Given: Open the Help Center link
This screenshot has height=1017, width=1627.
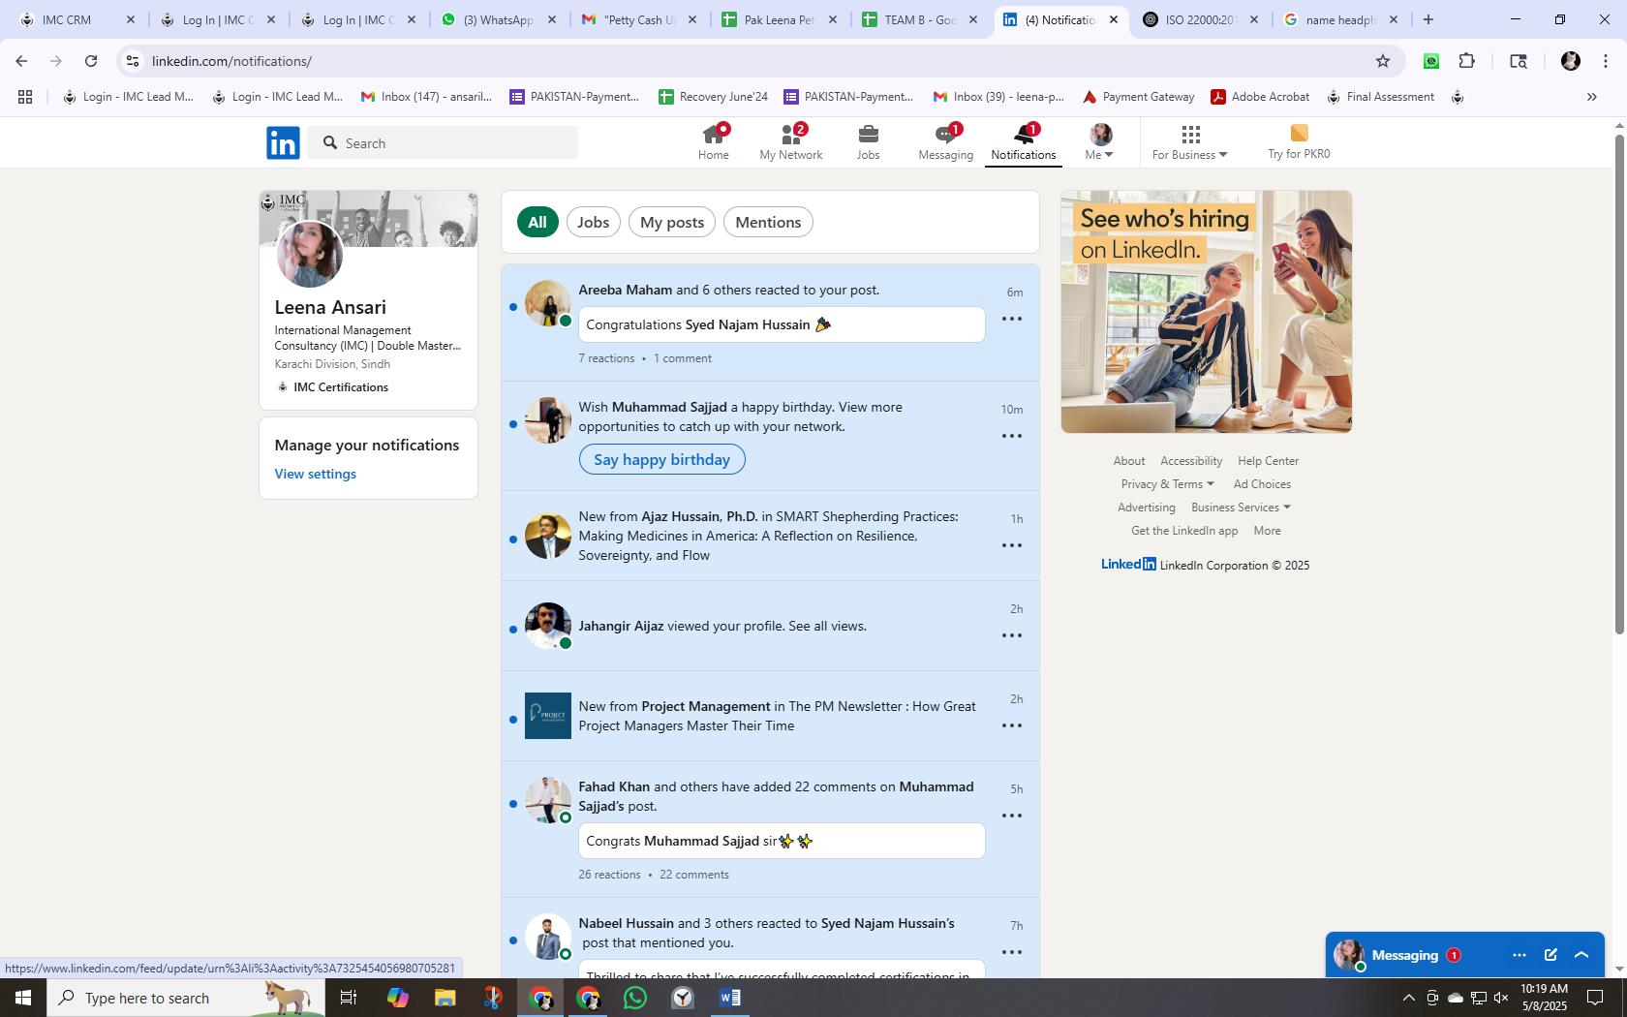Looking at the screenshot, I should [1268, 461].
